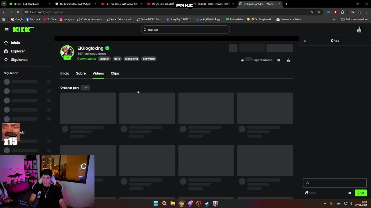371x208 pixels.
Task: Select the Spanish tag
Action: tap(104, 59)
